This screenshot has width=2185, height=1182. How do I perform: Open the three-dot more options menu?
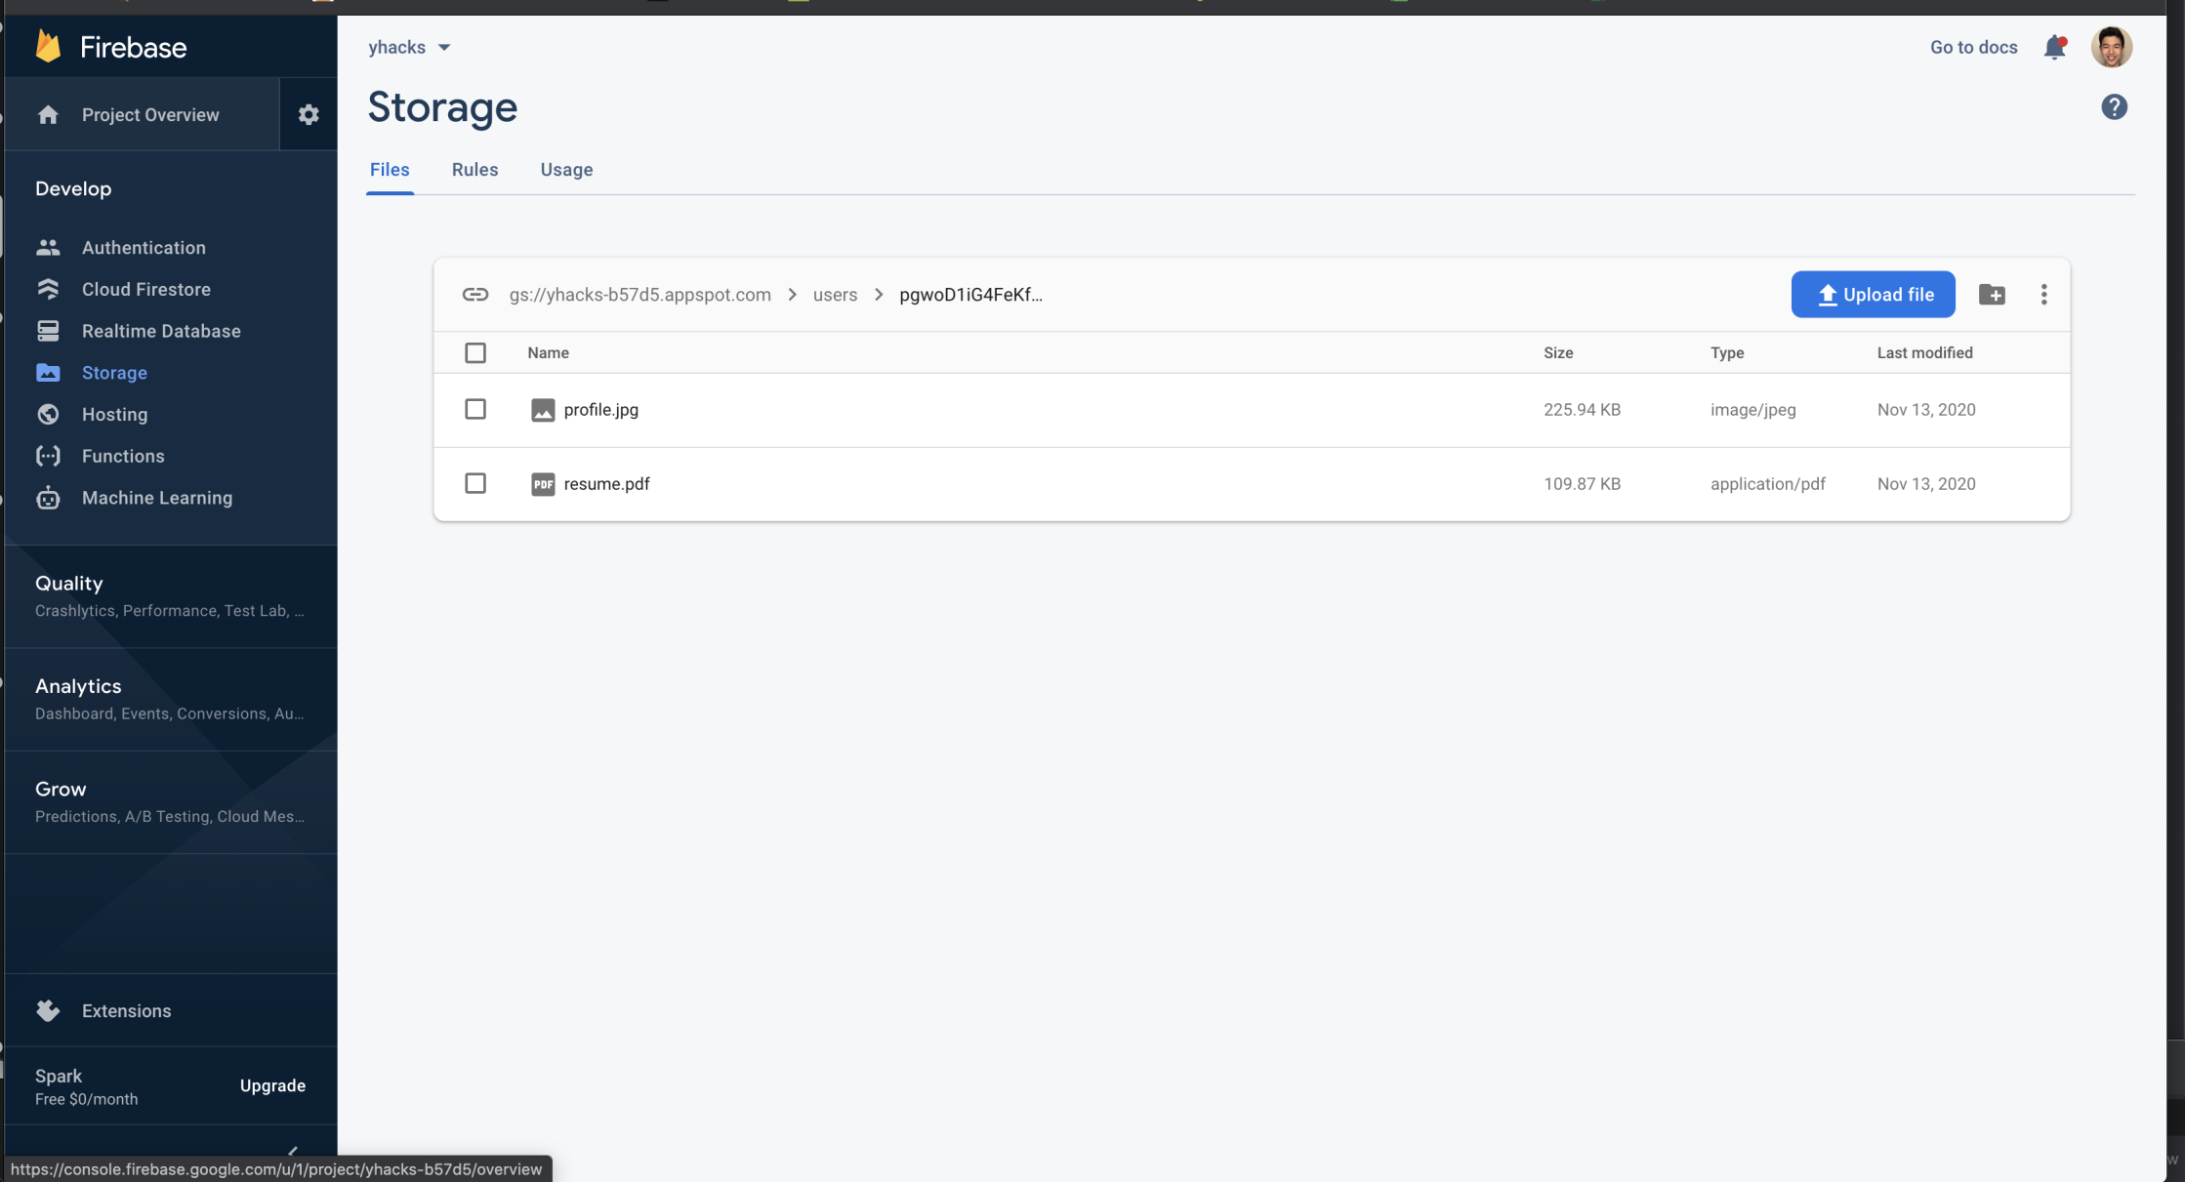[2043, 295]
